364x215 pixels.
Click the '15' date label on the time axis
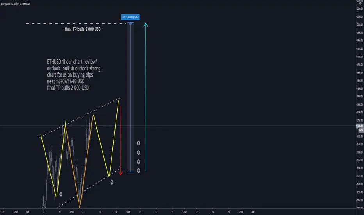140,212
